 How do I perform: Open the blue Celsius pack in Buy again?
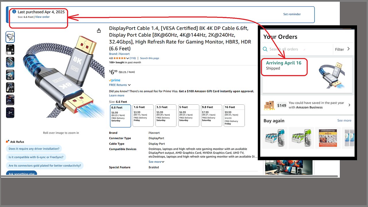275,137
